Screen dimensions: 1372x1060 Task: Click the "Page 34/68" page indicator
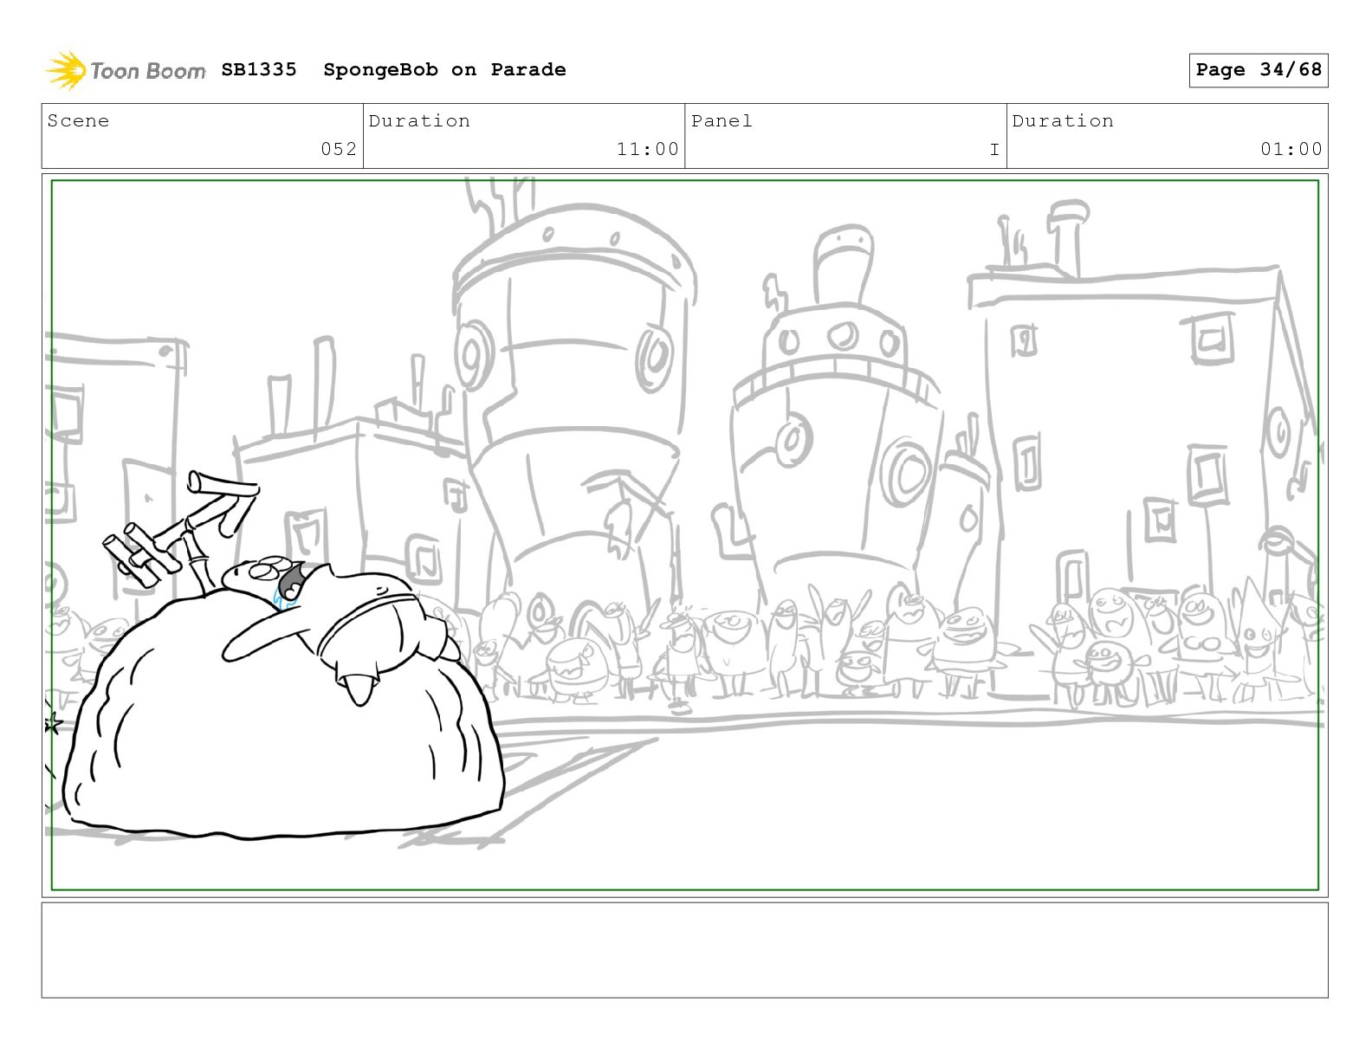[1258, 70]
